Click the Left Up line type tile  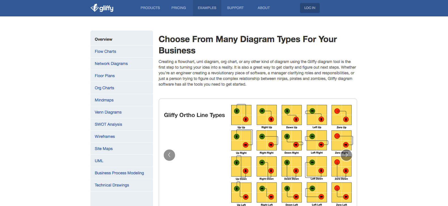pos(317,115)
